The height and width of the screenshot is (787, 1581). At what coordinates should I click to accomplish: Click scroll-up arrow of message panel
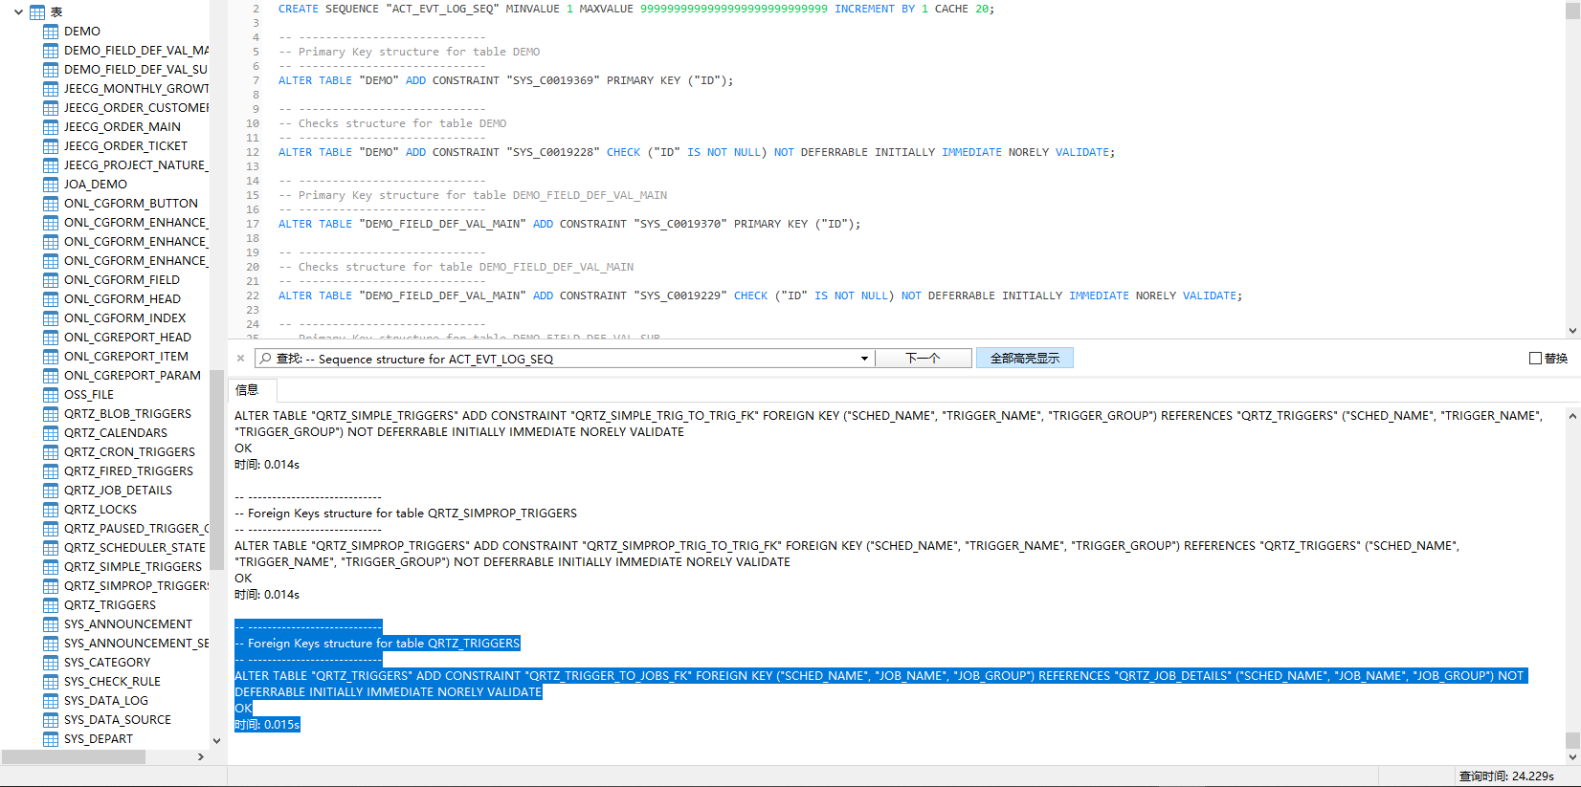click(1572, 416)
